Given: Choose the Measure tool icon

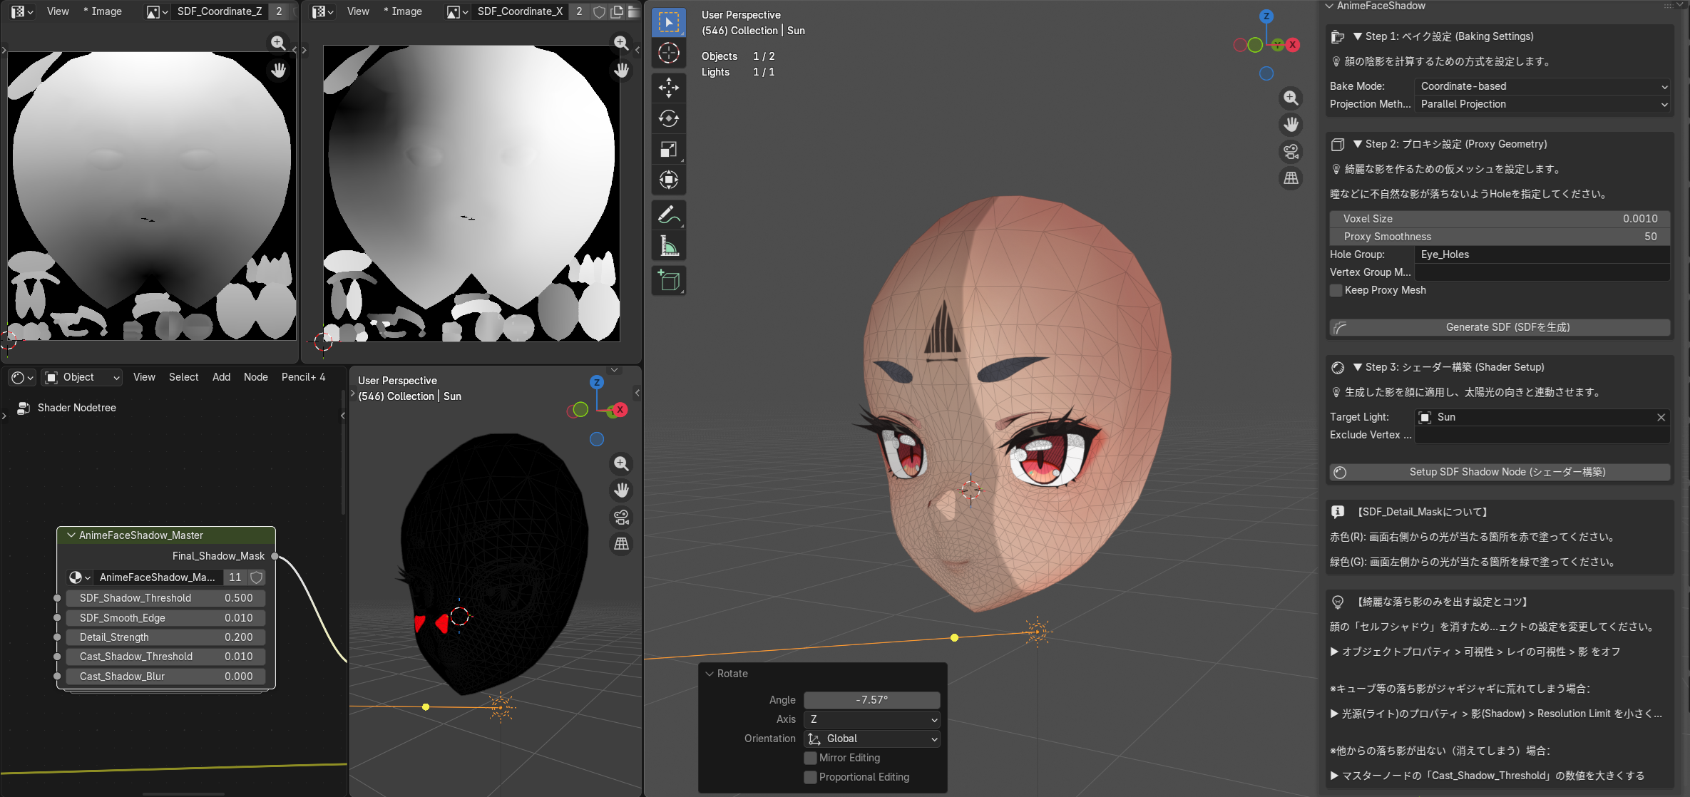Looking at the screenshot, I should click(x=668, y=245).
